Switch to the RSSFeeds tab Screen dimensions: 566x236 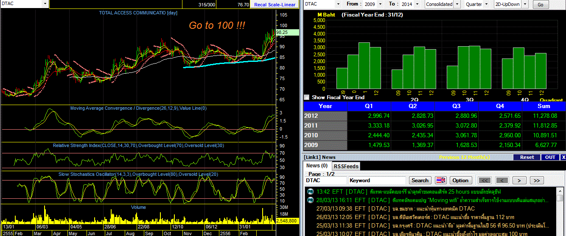(x=345, y=167)
